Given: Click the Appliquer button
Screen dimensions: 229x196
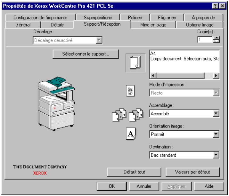Looking at the screenshot, I should [x=176, y=186].
